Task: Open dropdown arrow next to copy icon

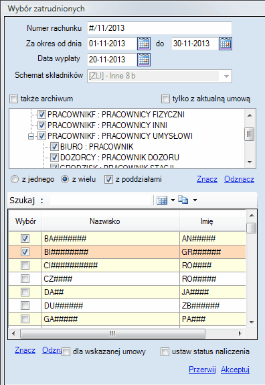Action: tap(195, 200)
